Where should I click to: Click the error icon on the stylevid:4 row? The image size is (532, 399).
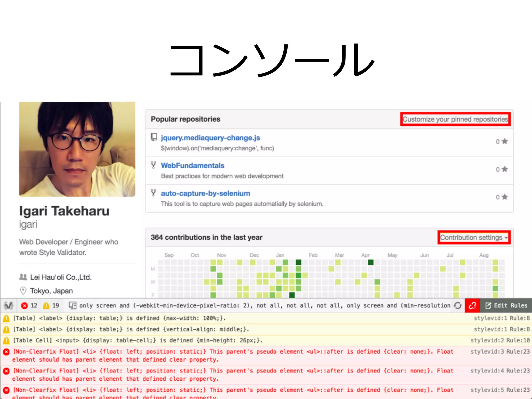6,371
